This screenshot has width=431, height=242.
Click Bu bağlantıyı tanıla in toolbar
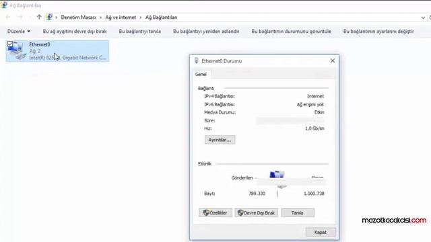[x=139, y=32]
